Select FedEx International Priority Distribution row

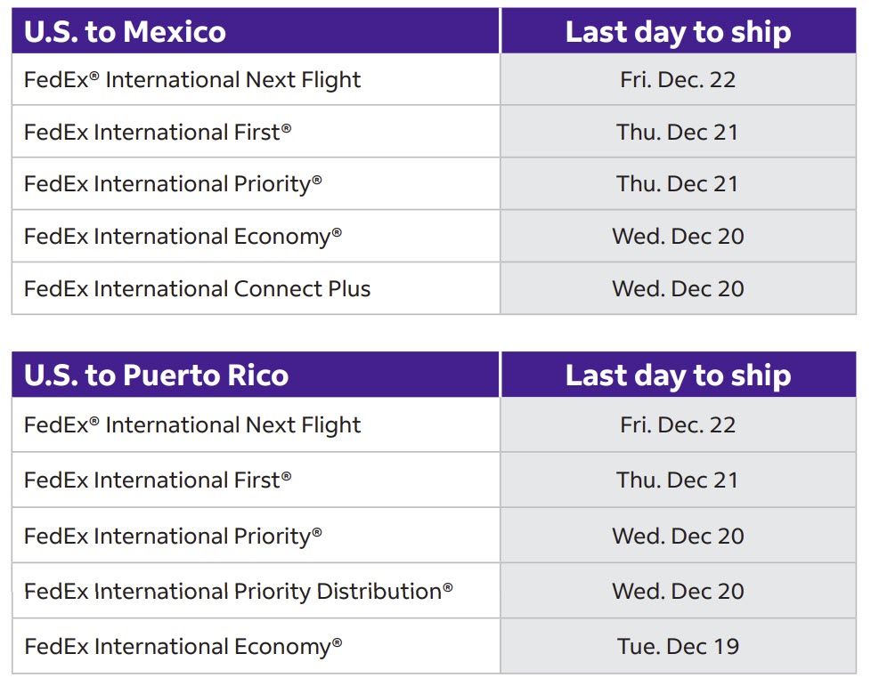[238, 592]
